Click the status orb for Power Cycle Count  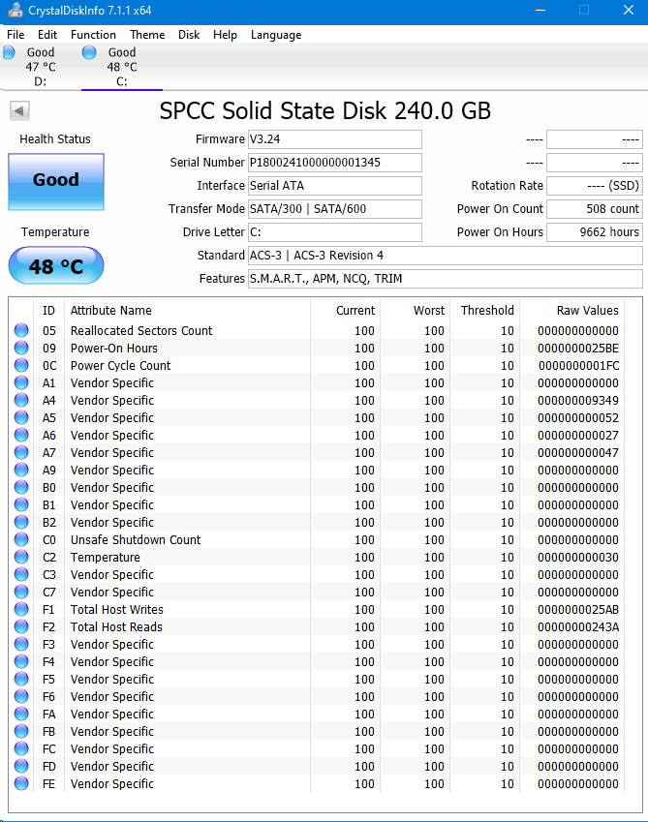pos(21,366)
